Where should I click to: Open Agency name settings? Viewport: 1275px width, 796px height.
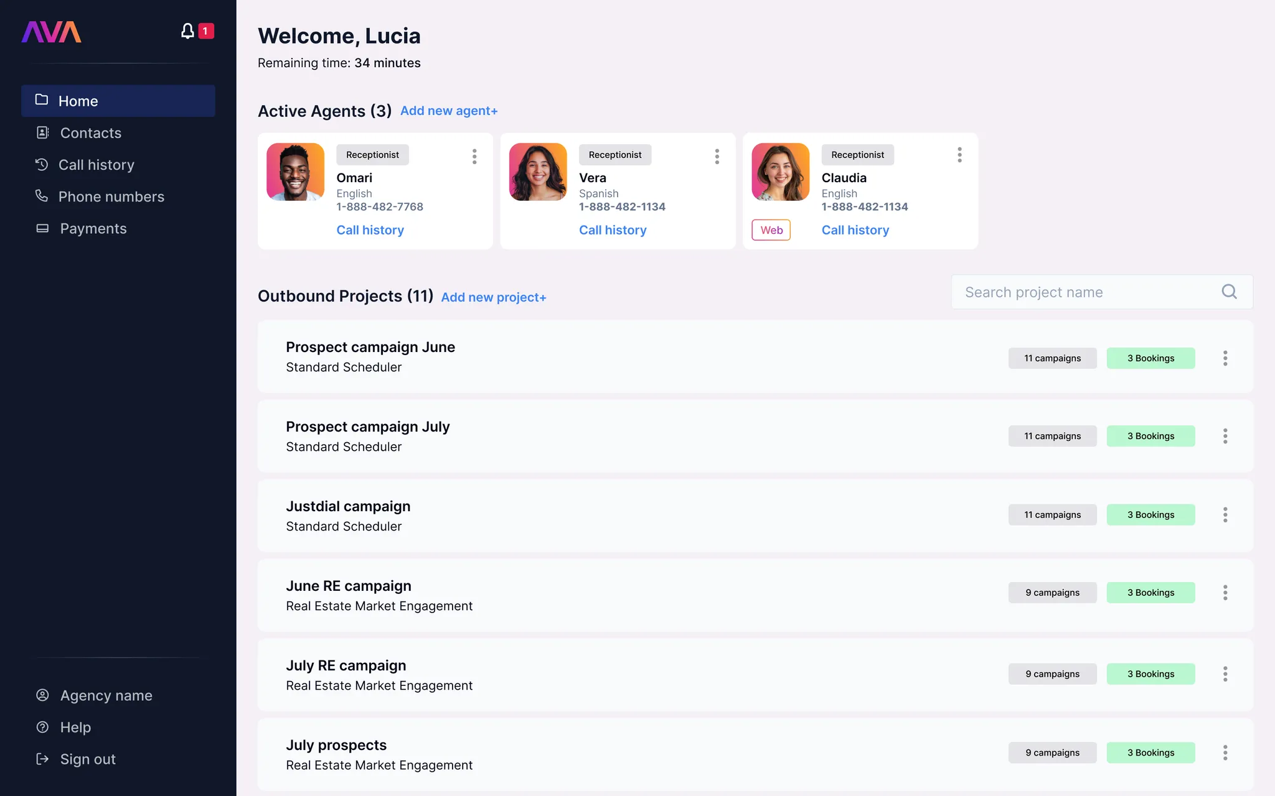click(106, 695)
